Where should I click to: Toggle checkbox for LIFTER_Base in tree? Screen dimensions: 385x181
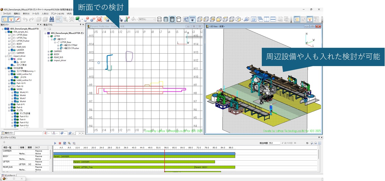(x=12, y=35)
